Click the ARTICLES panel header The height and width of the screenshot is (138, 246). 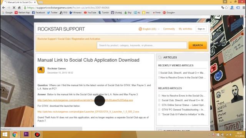click(182, 58)
